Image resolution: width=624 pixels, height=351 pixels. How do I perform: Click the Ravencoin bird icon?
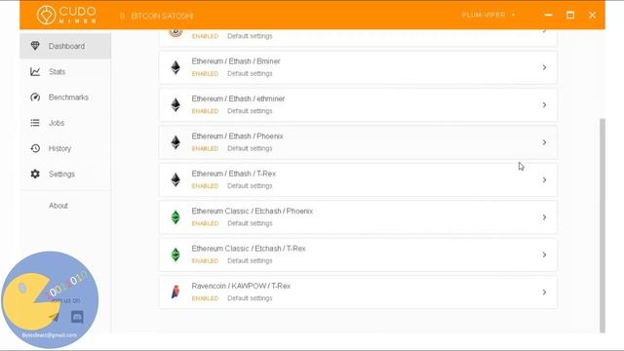click(x=175, y=292)
